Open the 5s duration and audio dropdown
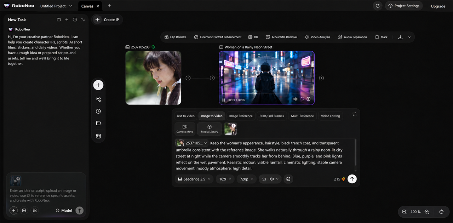 pos(270,179)
